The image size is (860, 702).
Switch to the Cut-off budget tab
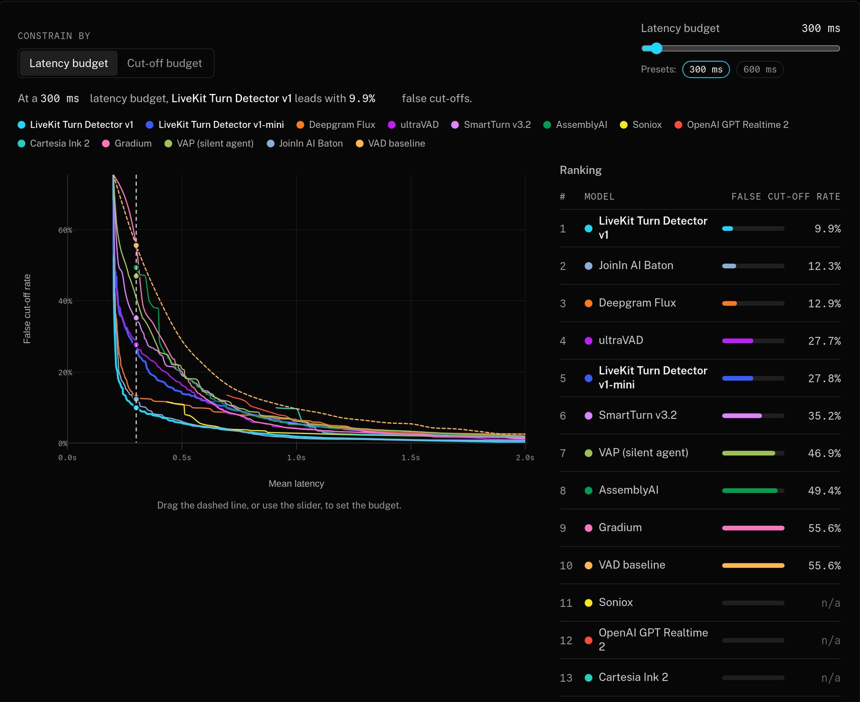(x=164, y=63)
